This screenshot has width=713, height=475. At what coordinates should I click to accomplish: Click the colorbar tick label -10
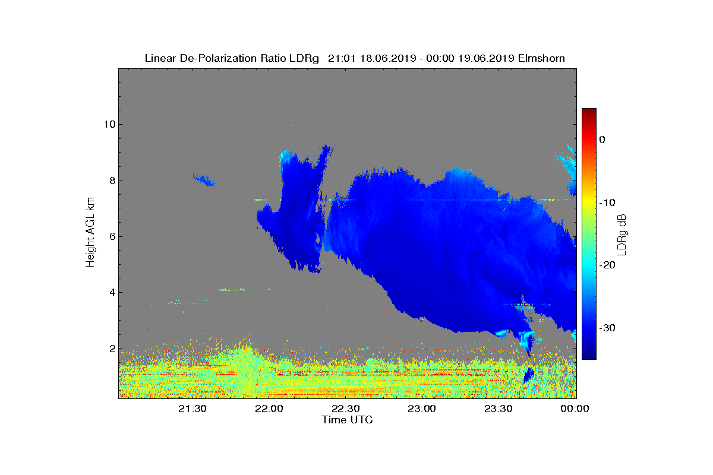click(607, 202)
